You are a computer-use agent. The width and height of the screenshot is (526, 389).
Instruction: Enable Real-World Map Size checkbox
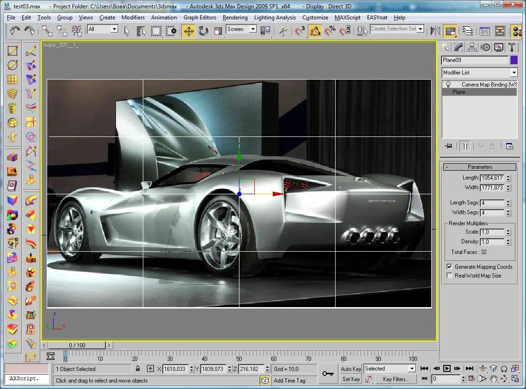pos(449,276)
